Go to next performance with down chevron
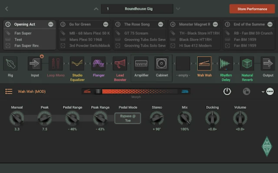Image resolution: width=278 pixels, height=173 pixels. (178, 9)
